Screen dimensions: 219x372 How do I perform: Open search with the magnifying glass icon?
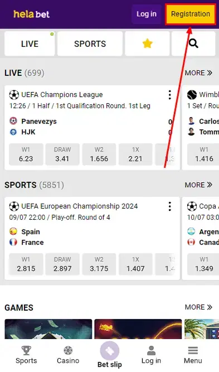(x=193, y=44)
